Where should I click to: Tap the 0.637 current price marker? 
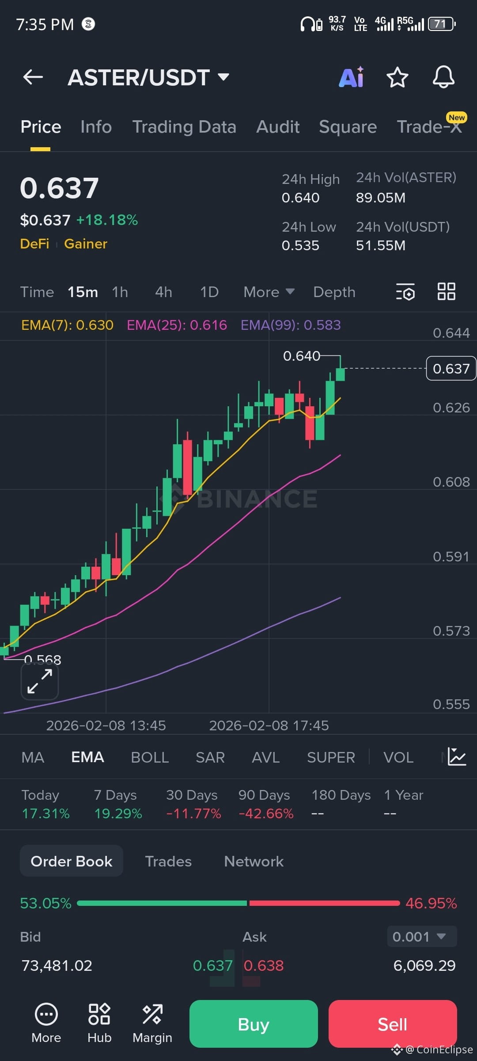pos(451,368)
